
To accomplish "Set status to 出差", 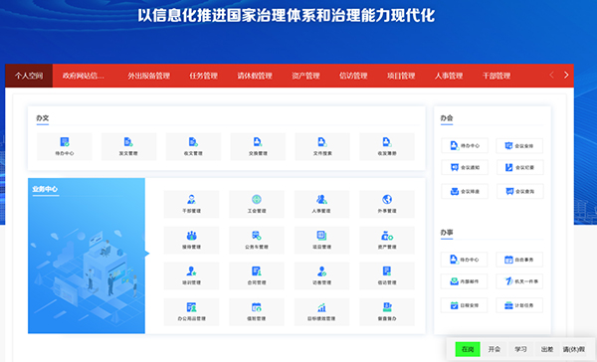I will 547,349.
